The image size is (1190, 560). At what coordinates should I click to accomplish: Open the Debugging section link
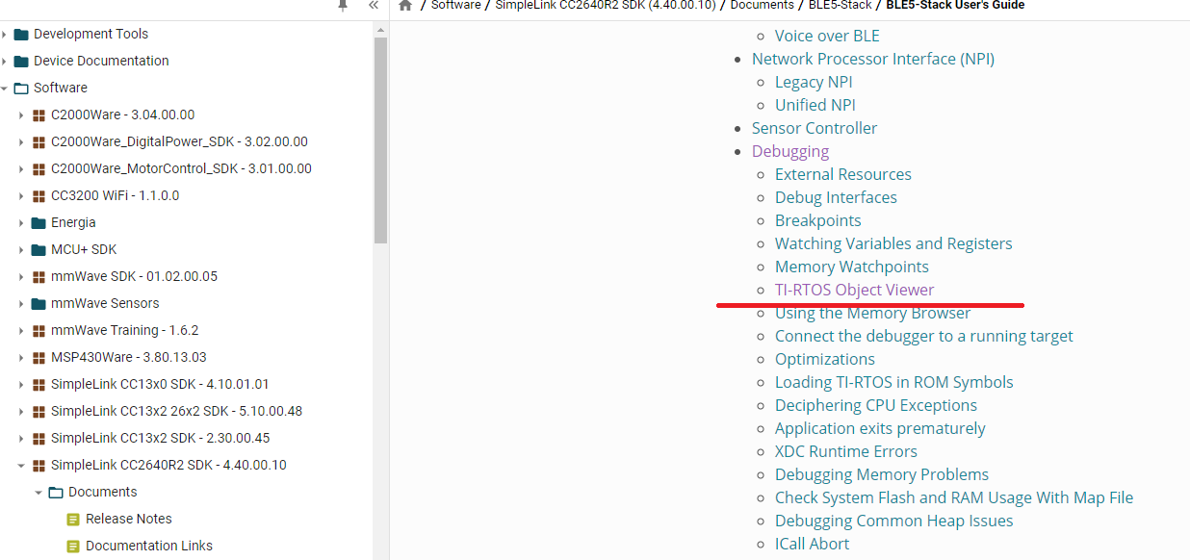pyautogui.click(x=790, y=151)
